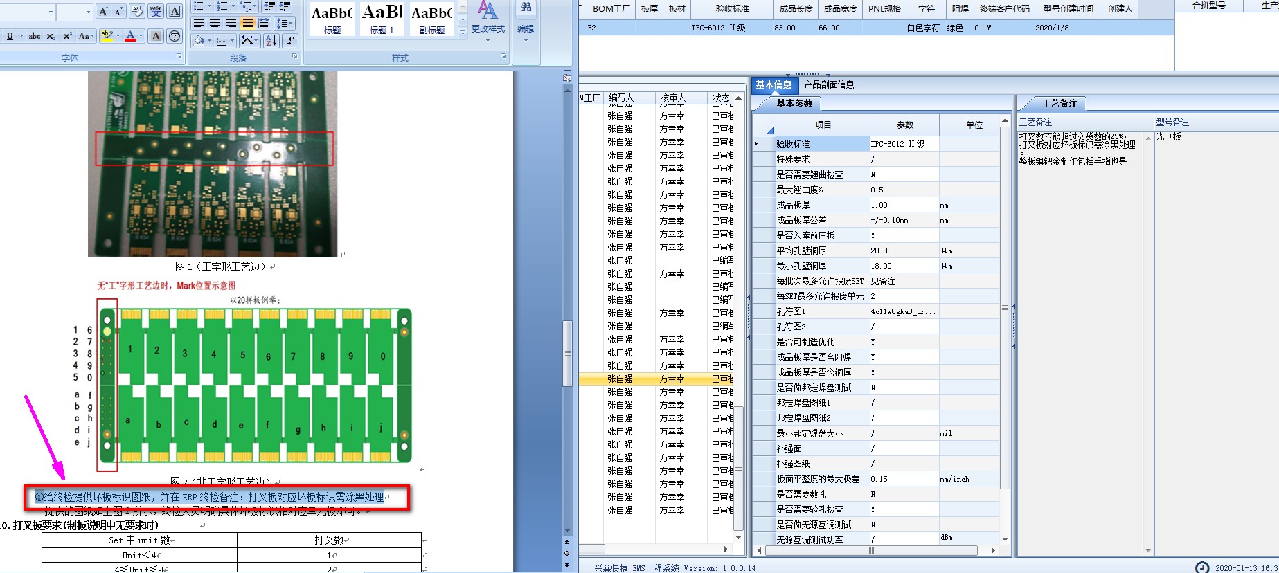Decrease the paragraph indent

[270, 6]
